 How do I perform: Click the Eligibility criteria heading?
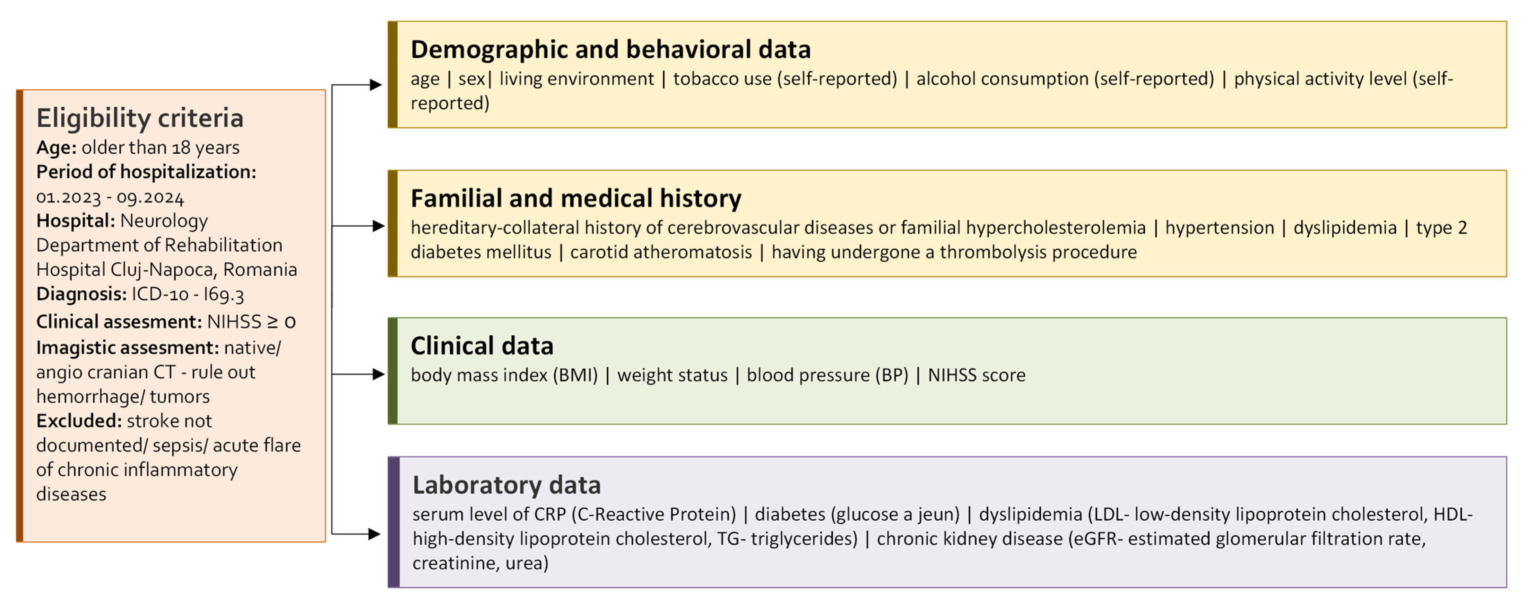click(x=140, y=118)
